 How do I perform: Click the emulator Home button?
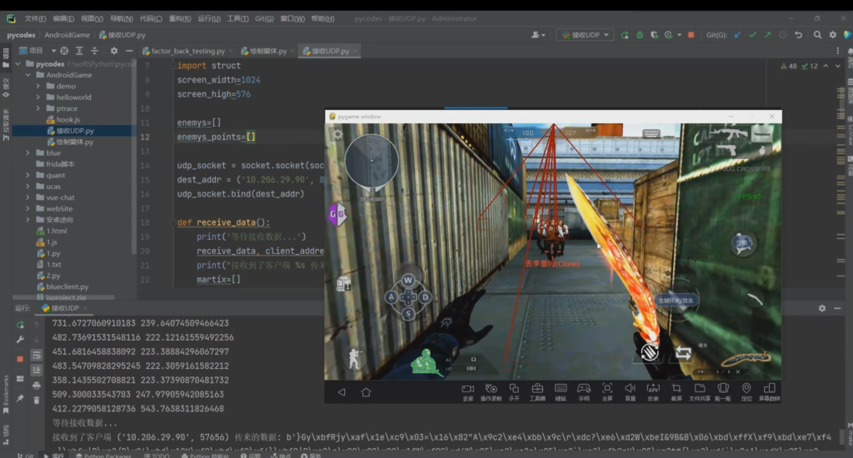366,391
